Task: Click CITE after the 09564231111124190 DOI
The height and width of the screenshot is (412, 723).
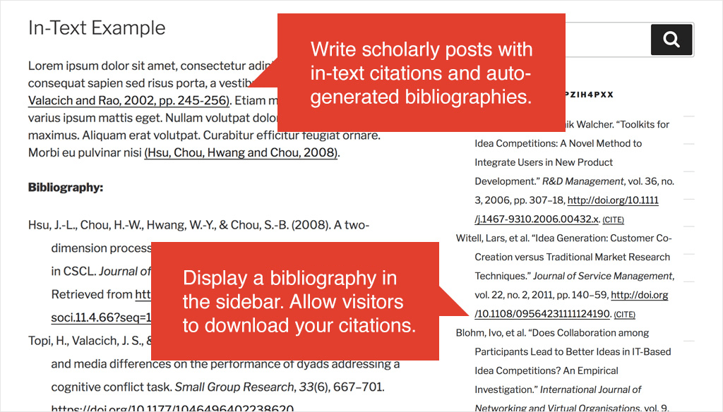Action: (624, 315)
